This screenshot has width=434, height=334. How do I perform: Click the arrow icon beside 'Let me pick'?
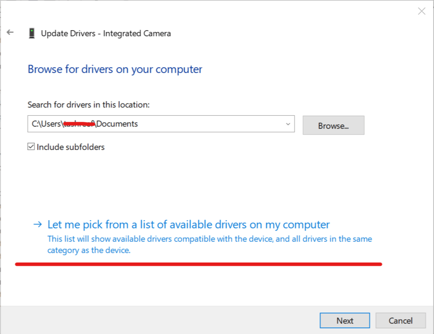tap(38, 224)
